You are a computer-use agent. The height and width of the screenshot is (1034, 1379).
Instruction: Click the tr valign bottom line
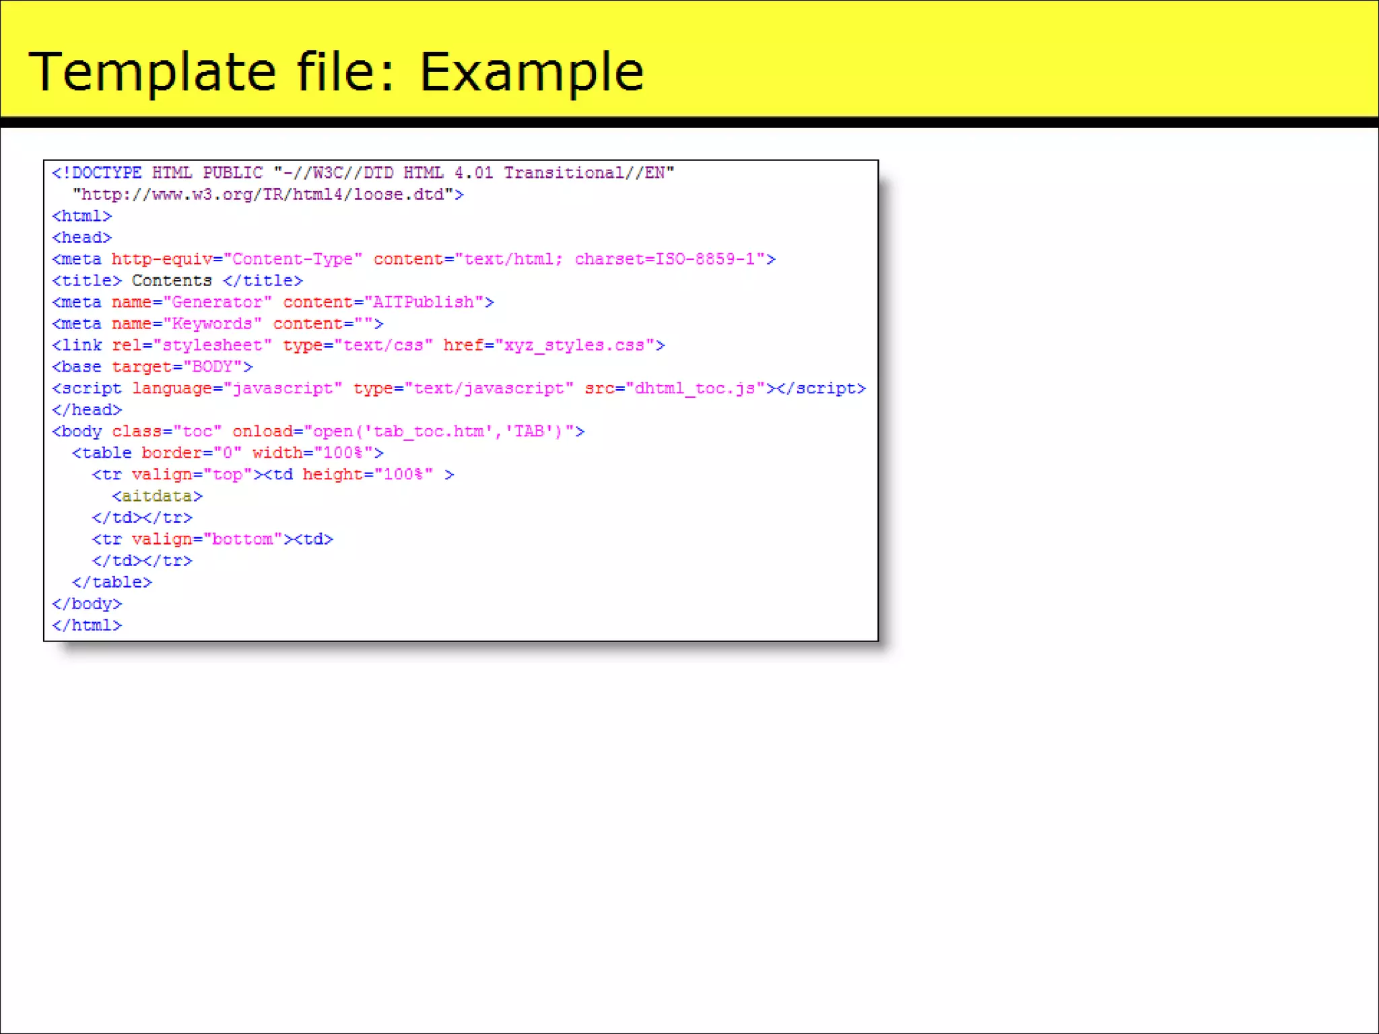[212, 539]
